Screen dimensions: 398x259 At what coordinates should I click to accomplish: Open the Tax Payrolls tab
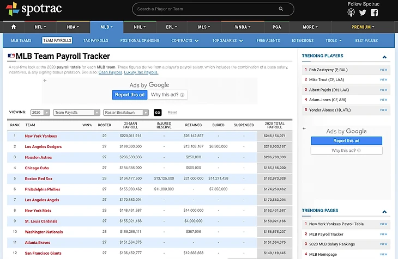pyautogui.click(x=95, y=40)
